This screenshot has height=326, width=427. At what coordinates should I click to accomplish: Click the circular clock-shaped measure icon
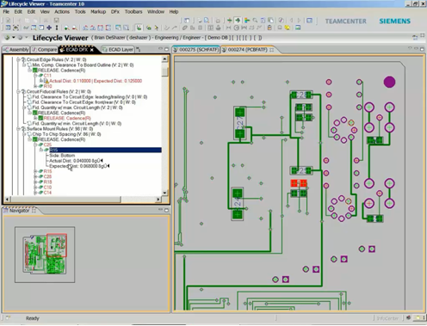coord(237,28)
